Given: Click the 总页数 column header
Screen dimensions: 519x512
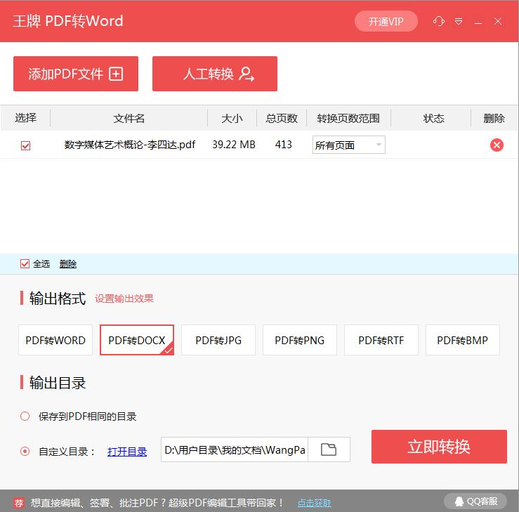Looking at the screenshot, I should [282, 118].
